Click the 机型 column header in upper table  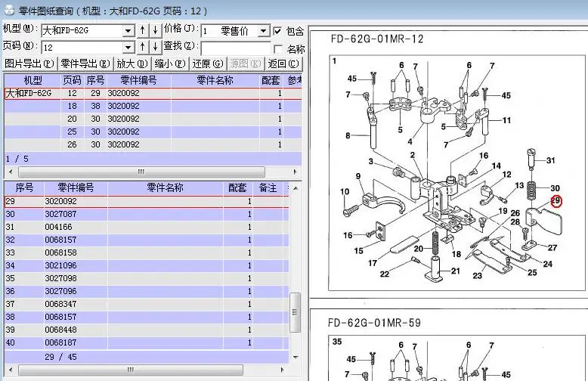click(x=32, y=80)
